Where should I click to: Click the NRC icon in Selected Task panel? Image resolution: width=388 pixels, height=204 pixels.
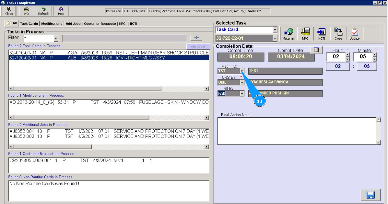[305, 34]
